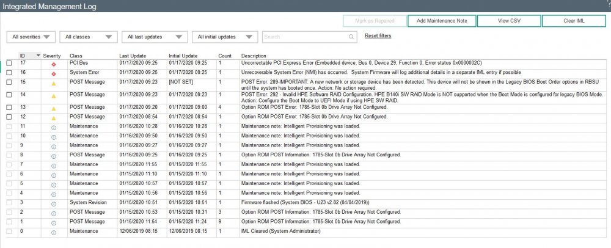The image size is (611, 248).
Task: Click the critical severity icon for entry 16
Action: coord(54,73)
